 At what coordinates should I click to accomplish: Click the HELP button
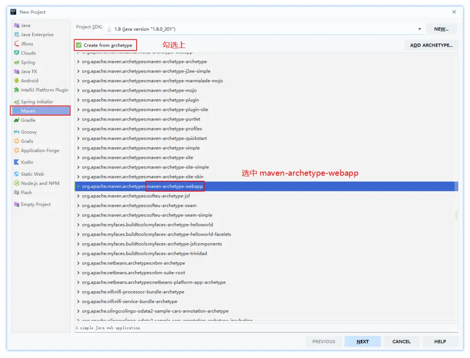tap(440, 341)
